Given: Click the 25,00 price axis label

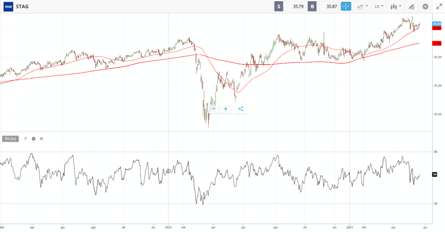Looking at the screenshot, I should pyautogui.click(x=438, y=85).
